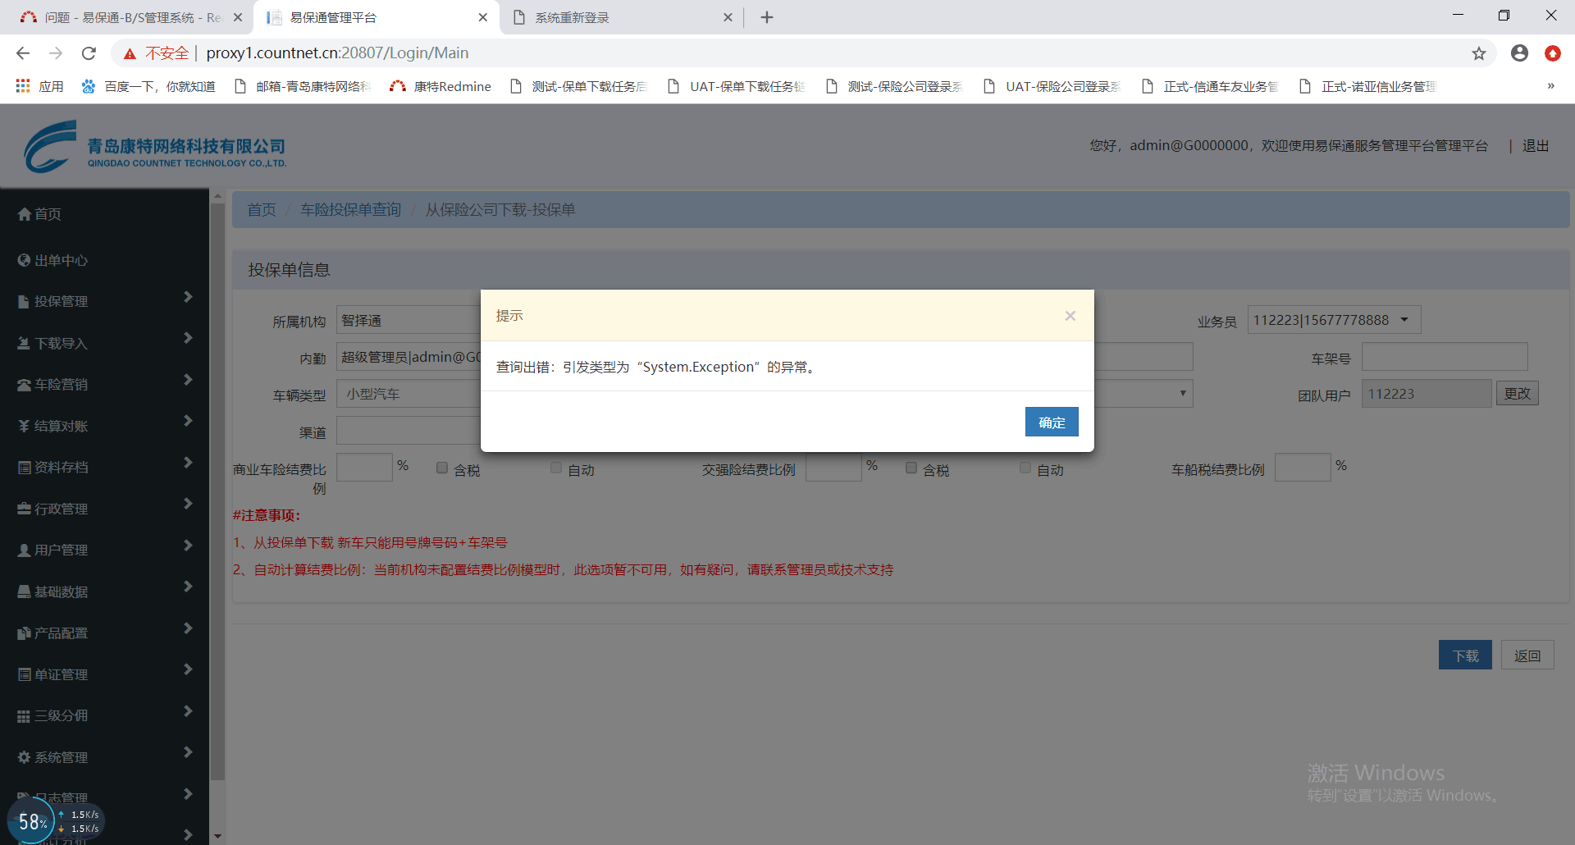Bookmark this page with the star icon
This screenshot has width=1575, height=845.
1478,53
